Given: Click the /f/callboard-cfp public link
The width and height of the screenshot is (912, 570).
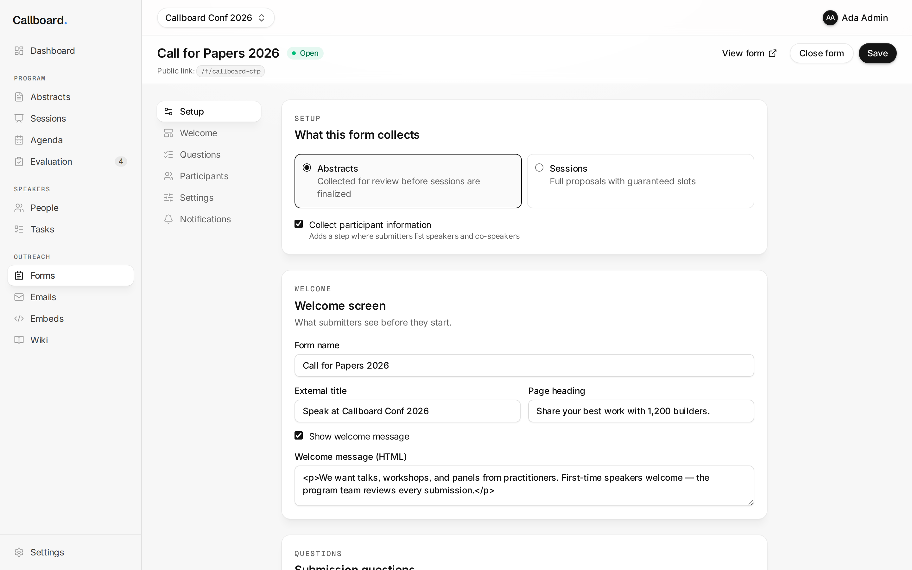Looking at the screenshot, I should coord(231,71).
